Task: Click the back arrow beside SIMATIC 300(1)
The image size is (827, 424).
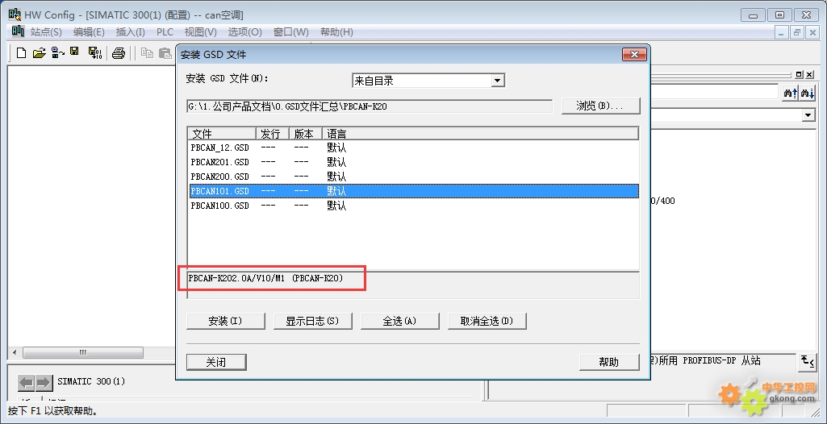Action: click(27, 382)
